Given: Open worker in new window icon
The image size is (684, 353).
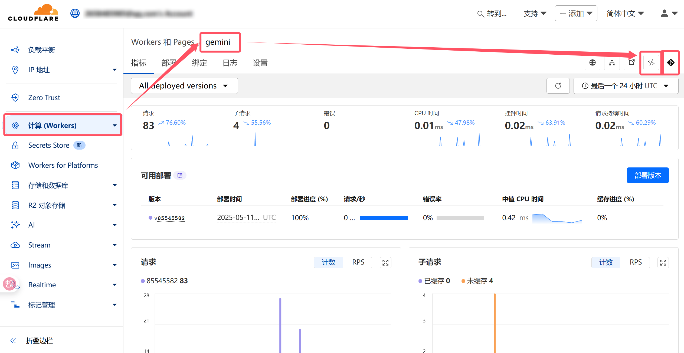Looking at the screenshot, I should click(x=631, y=63).
